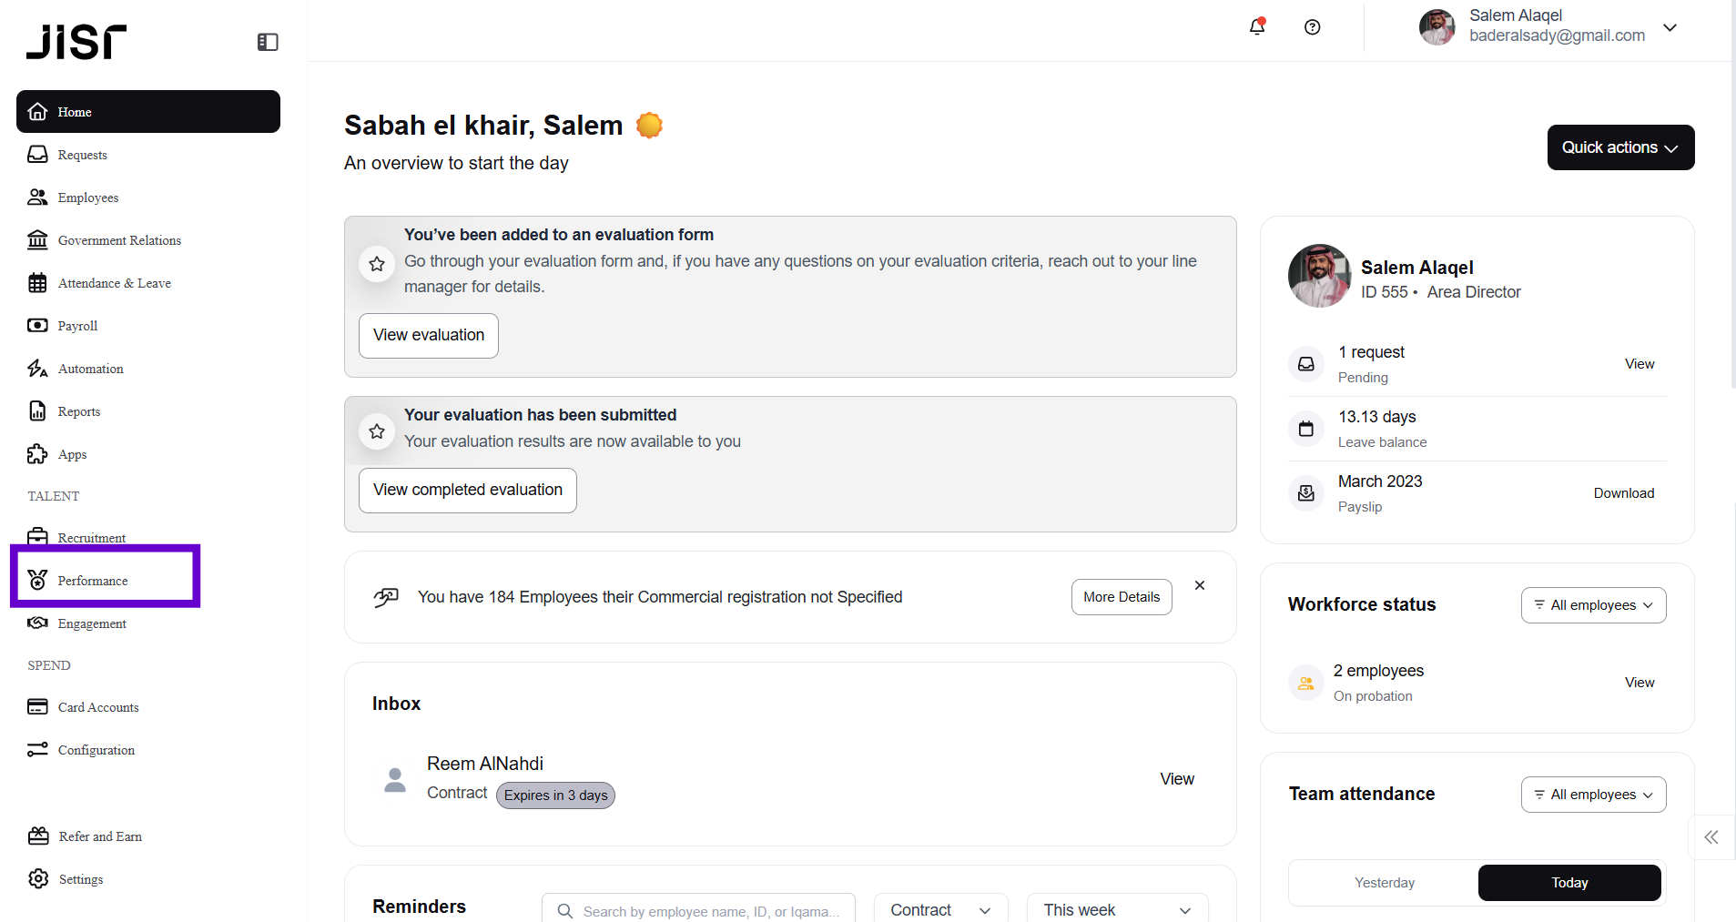Open the Quick actions dropdown

click(x=1620, y=147)
